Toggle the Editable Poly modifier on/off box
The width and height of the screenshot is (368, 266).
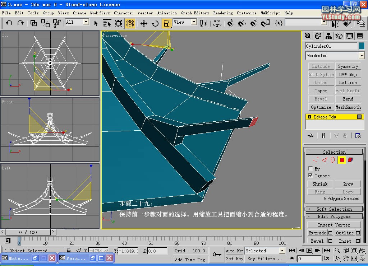coord(359,116)
